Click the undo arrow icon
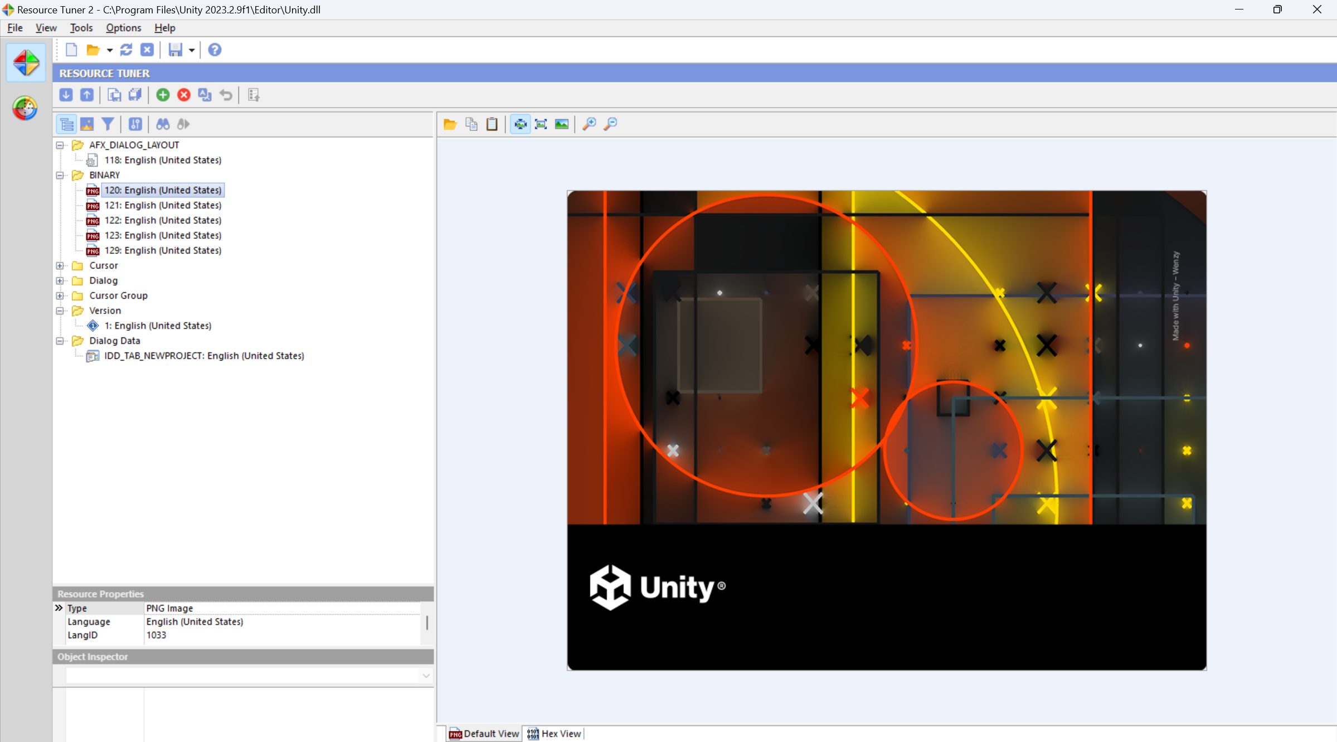The width and height of the screenshot is (1337, 742). [x=226, y=95]
